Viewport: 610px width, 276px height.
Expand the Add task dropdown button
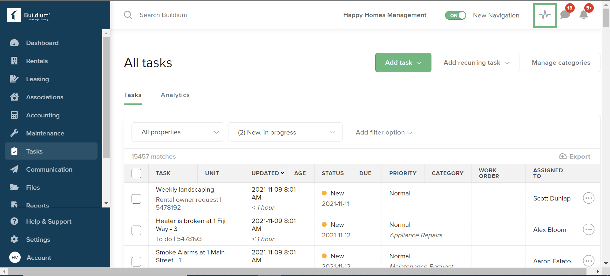pos(403,62)
